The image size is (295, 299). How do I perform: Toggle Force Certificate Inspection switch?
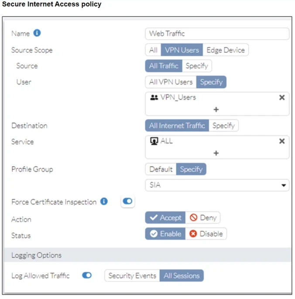(x=127, y=201)
